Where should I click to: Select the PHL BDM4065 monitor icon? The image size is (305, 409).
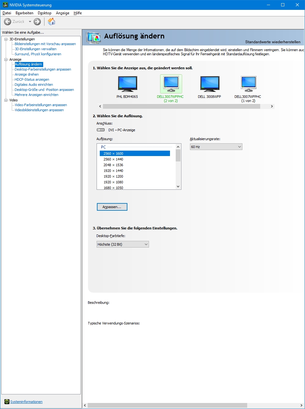tap(127, 84)
